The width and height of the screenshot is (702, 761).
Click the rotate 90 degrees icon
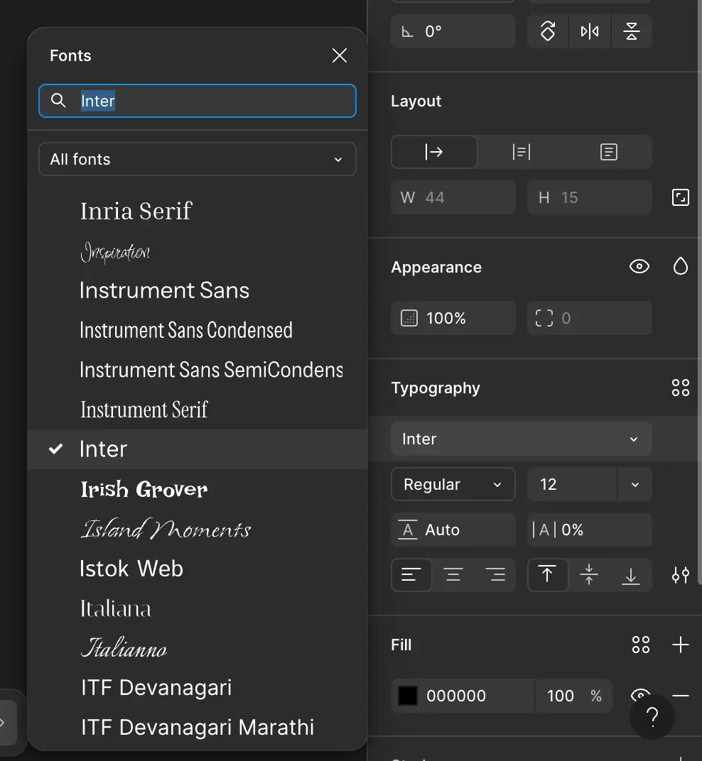point(548,32)
